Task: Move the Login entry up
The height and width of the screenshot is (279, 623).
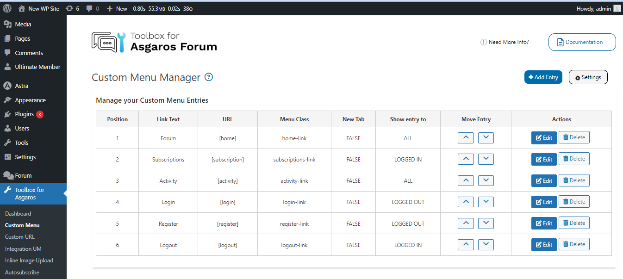Action: coord(466,202)
